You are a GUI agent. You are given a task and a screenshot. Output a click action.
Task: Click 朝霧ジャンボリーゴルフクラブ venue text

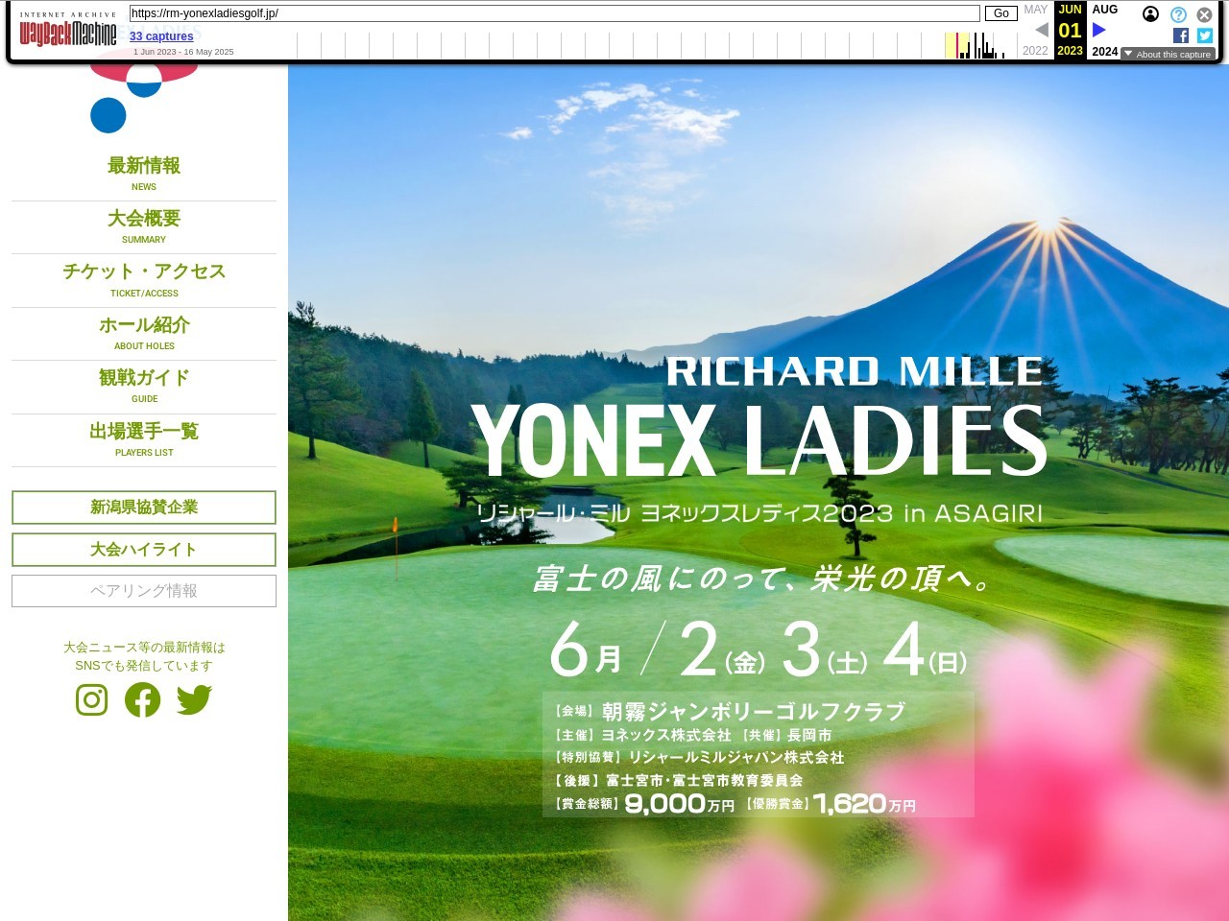(x=754, y=712)
